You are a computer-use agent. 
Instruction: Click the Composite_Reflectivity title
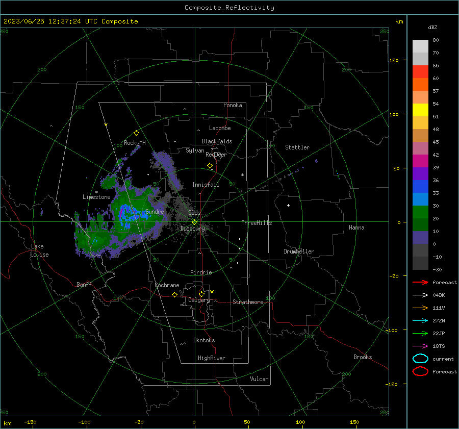point(229,8)
